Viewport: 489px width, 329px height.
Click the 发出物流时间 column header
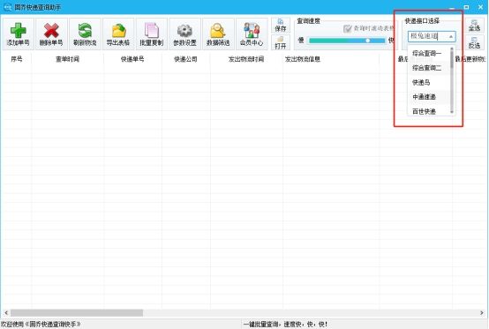(x=246, y=59)
